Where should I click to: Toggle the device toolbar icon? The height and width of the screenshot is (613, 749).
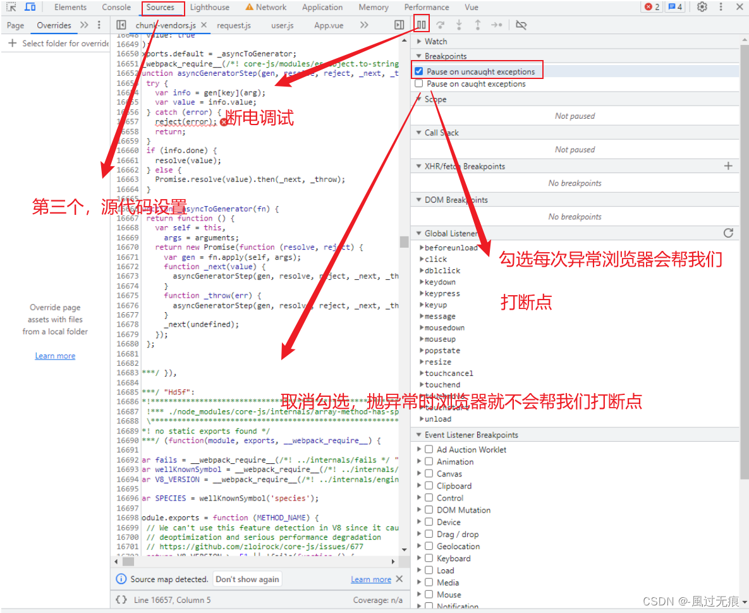(x=30, y=7)
